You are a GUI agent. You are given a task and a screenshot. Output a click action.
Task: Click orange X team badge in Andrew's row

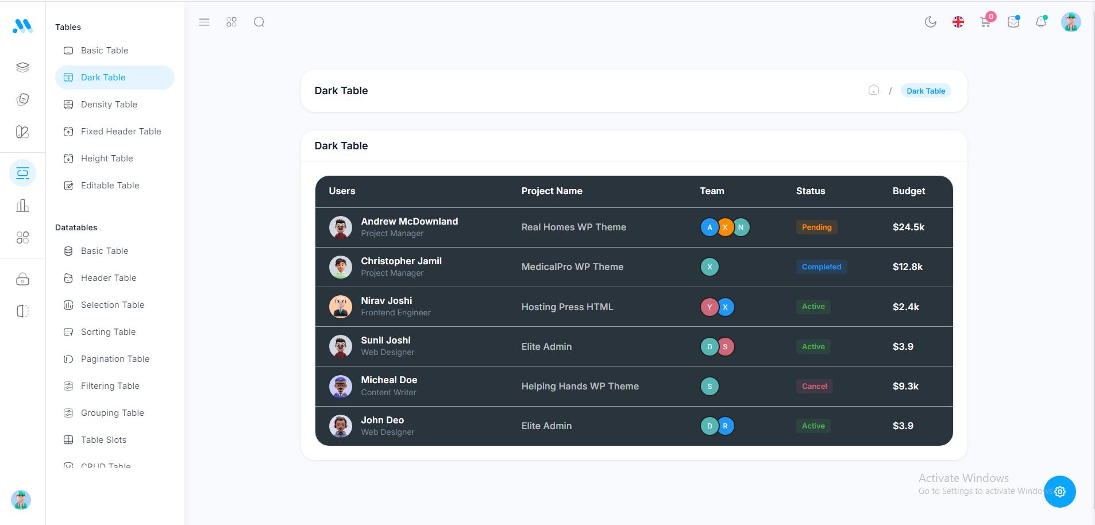pos(725,227)
